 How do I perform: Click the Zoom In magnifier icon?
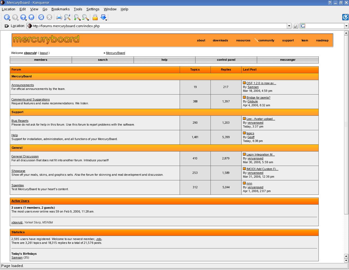pyautogui.click(x=77, y=17)
